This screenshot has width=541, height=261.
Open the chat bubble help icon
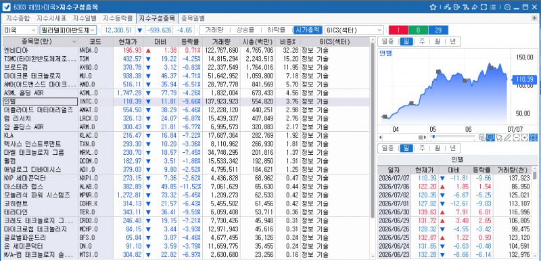click(x=507, y=7)
